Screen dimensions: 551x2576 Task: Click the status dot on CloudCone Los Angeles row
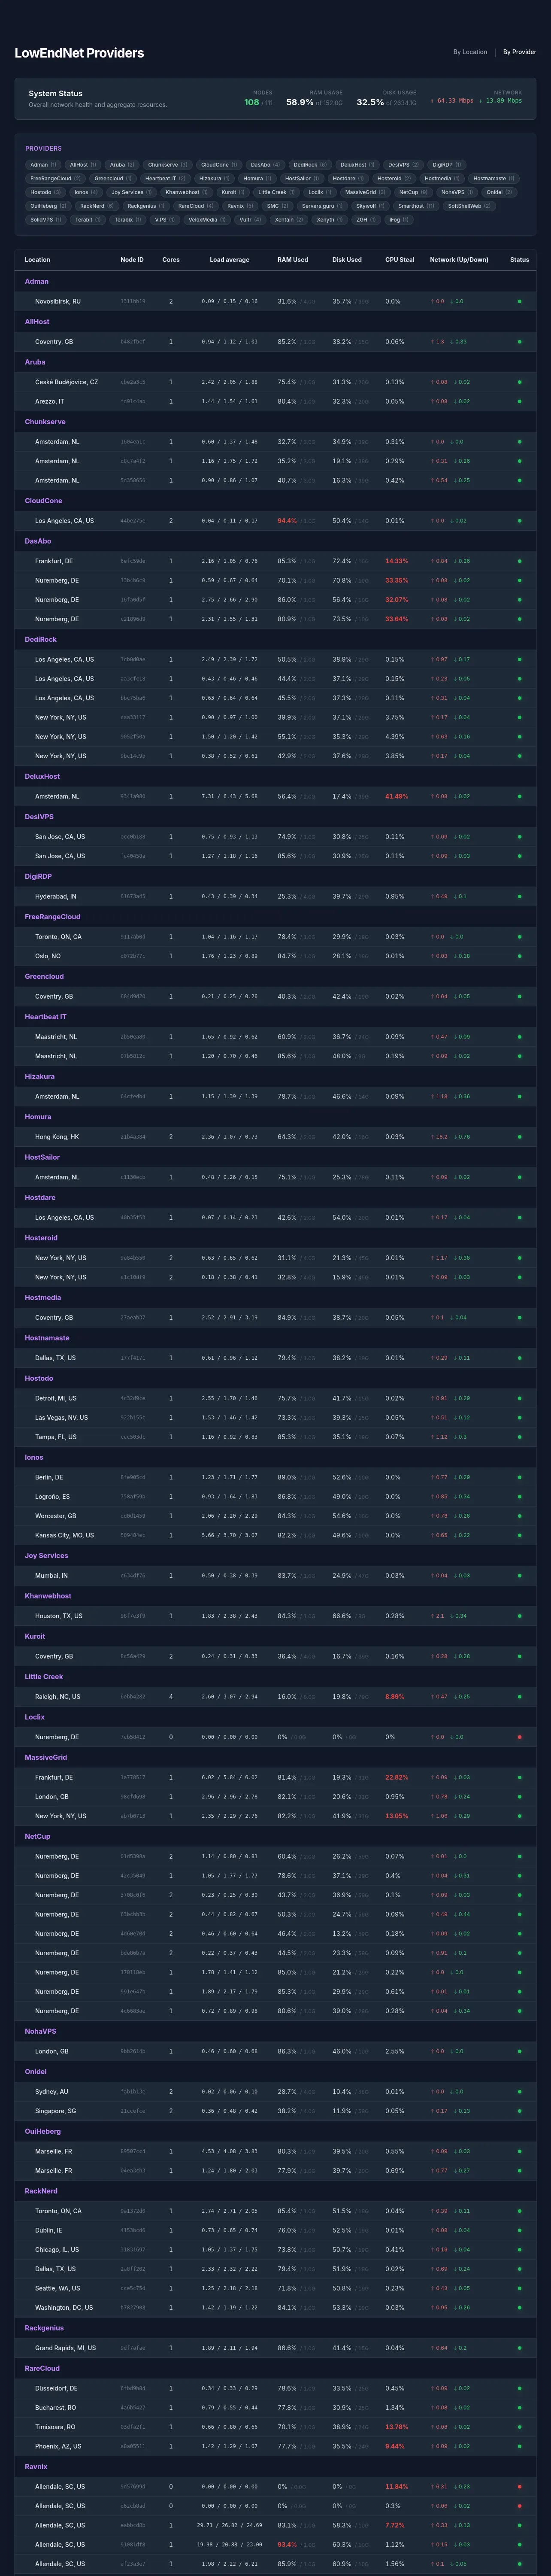tap(519, 521)
